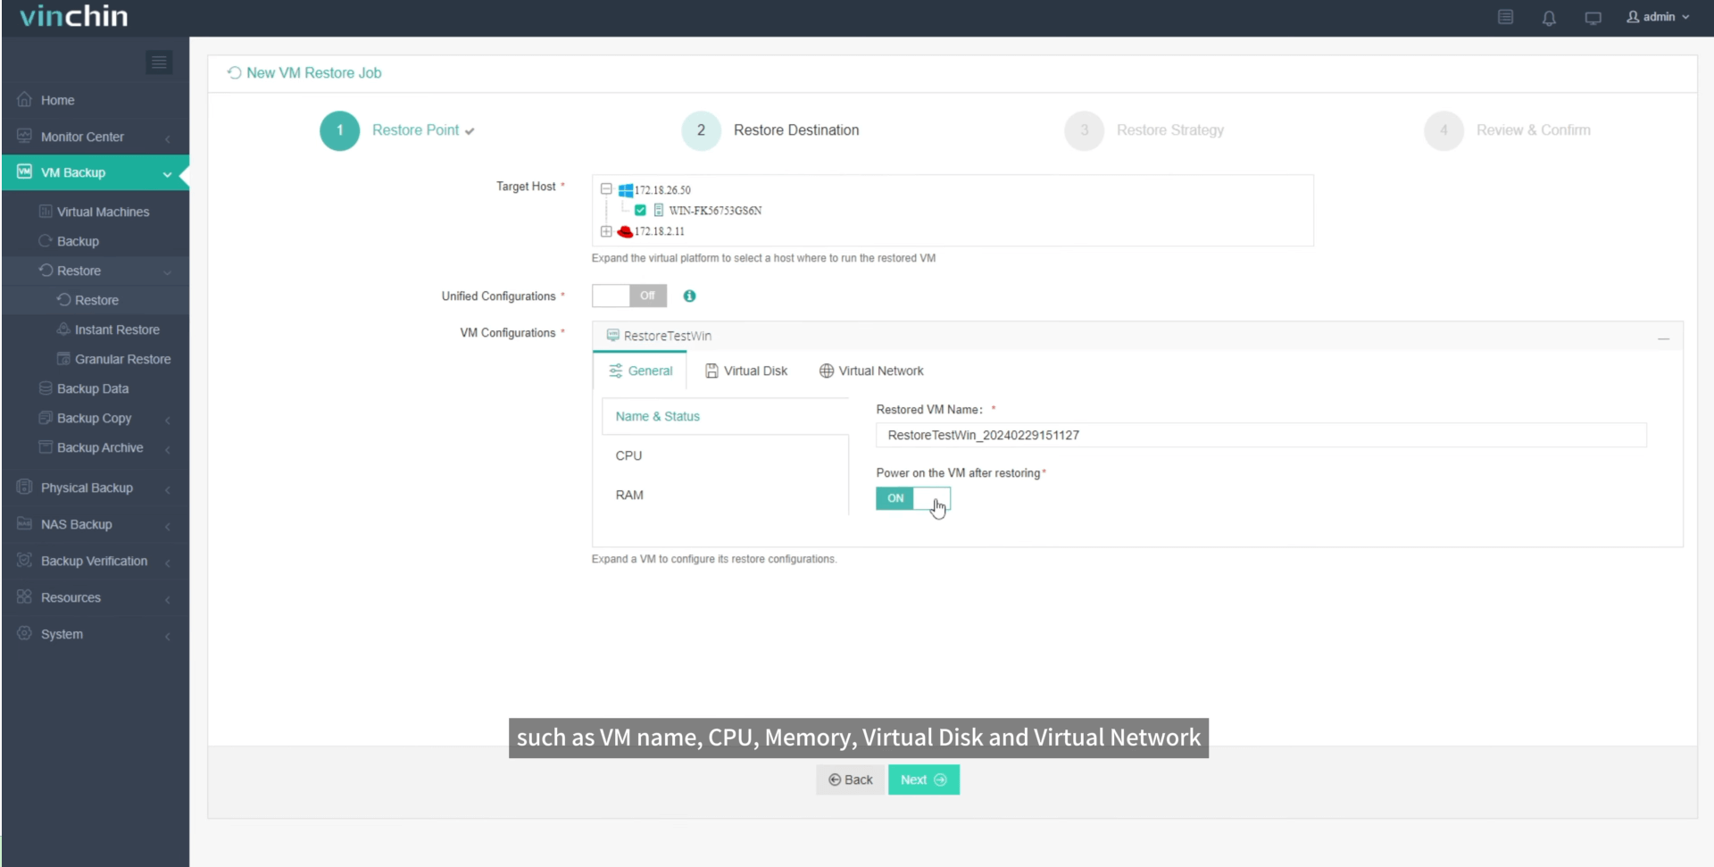This screenshot has width=1714, height=867.
Task: Click the monitor screen icon in header
Action: pos(1593,18)
